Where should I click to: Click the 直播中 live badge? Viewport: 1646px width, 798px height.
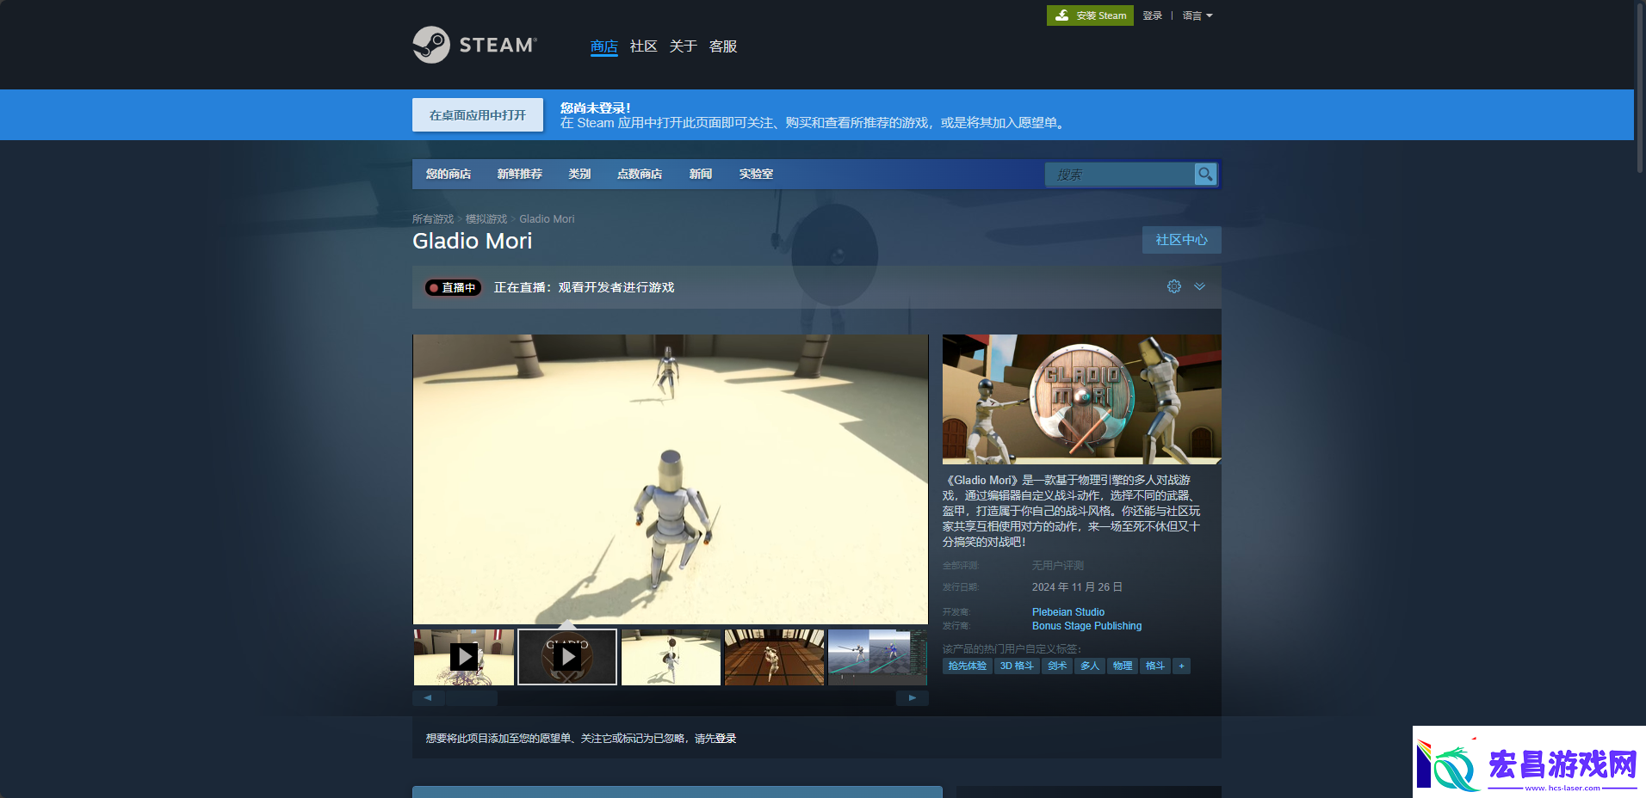click(453, 287)
